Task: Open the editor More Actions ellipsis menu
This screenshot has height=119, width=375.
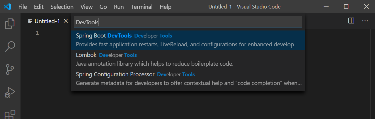Action: pos(365,21)
